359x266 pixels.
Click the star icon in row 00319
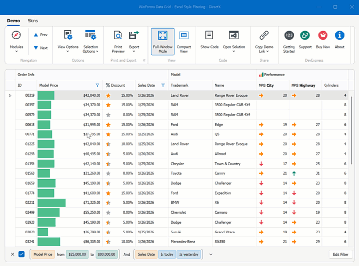pos(108,95)
